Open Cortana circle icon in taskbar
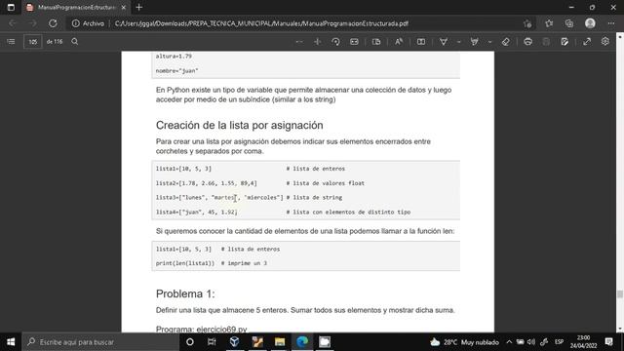The image size is (624, 351). pos(190,342)
